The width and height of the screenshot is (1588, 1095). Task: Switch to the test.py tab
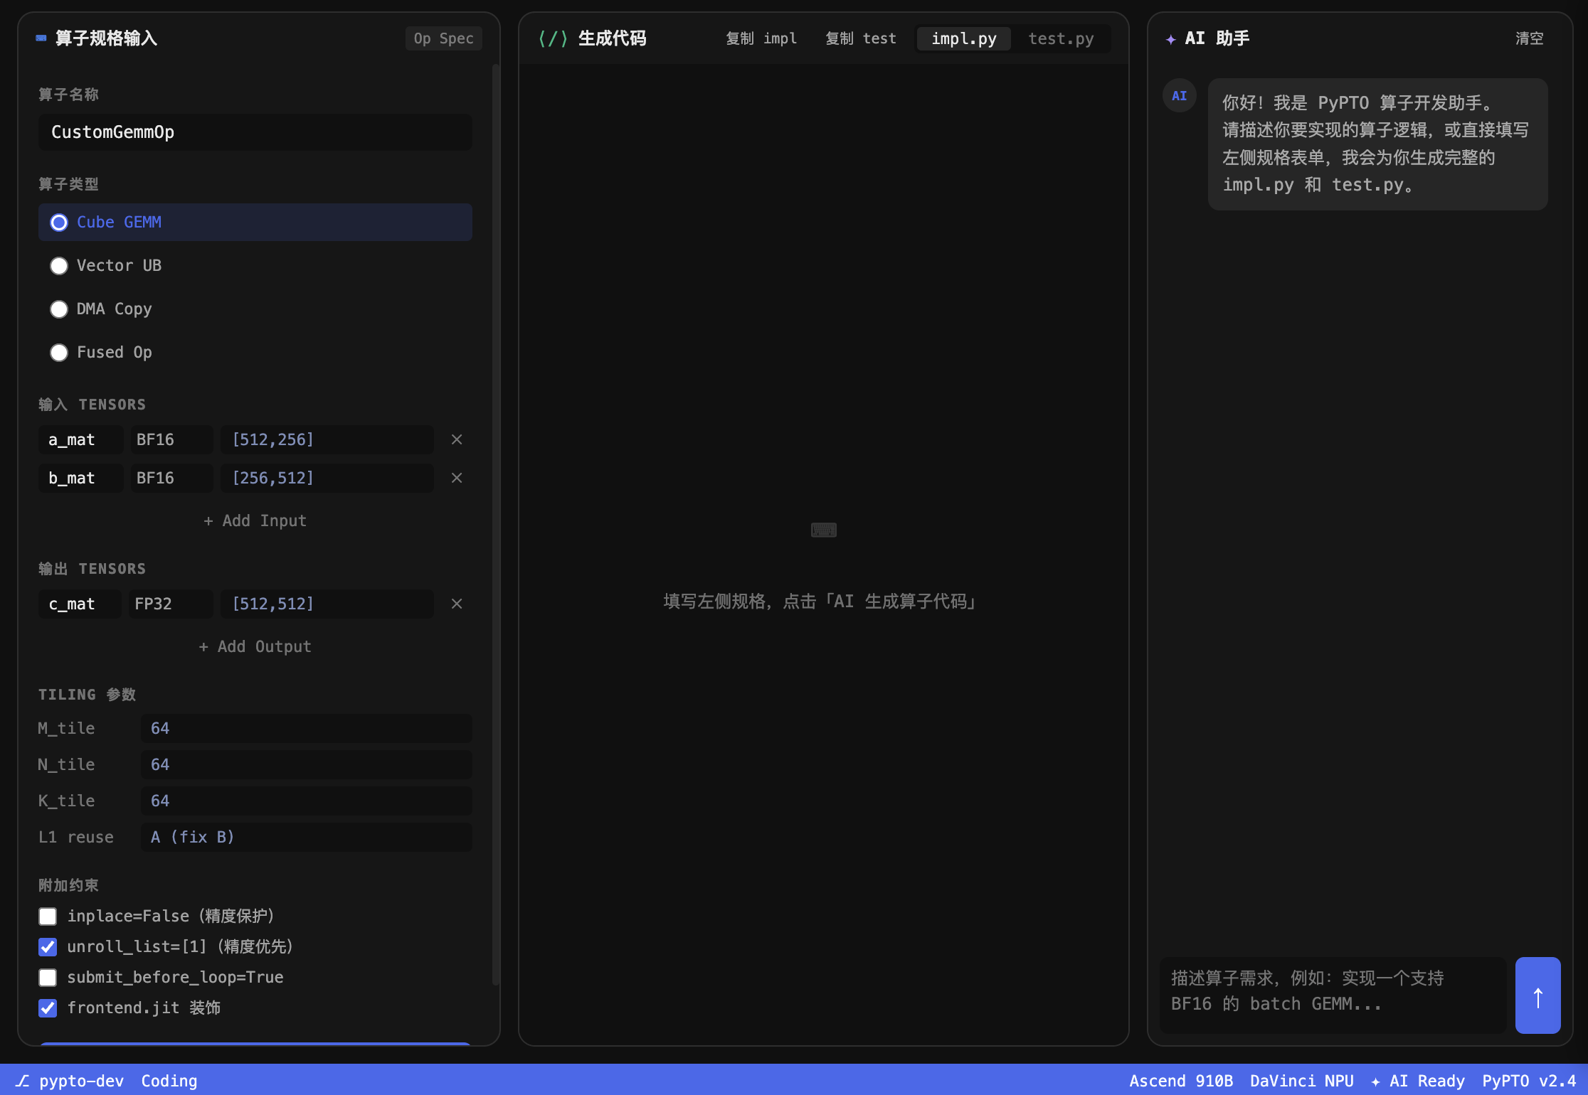[x=1061, y=38]
